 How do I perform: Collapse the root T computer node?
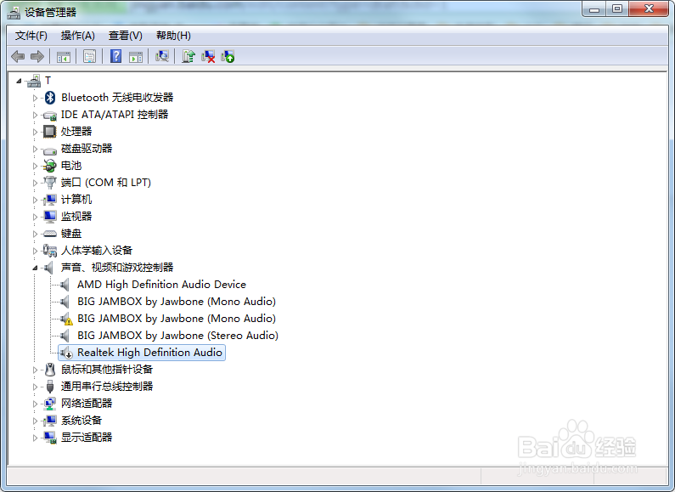[19, 81]
